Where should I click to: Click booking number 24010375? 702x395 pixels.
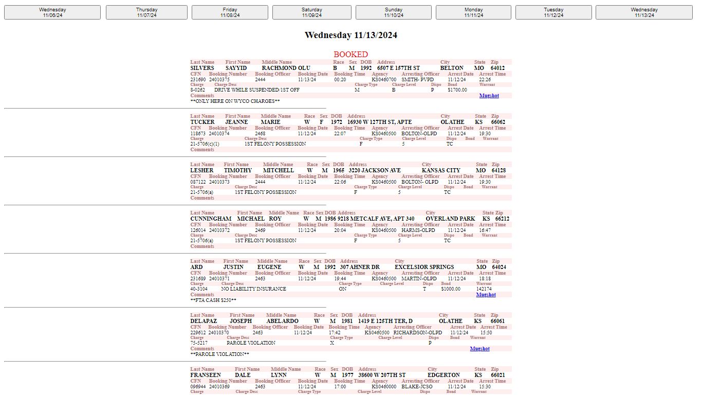pos(219,80)
